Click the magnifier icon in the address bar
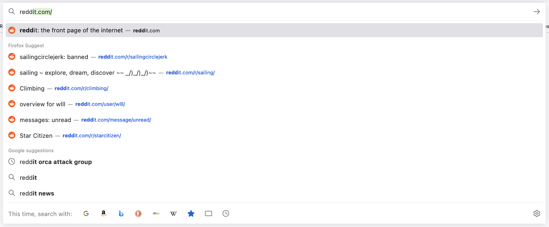 (x=12, y=12)
